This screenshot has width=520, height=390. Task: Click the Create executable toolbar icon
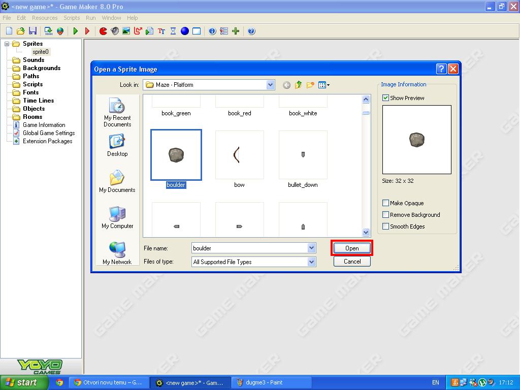point(48,31)
